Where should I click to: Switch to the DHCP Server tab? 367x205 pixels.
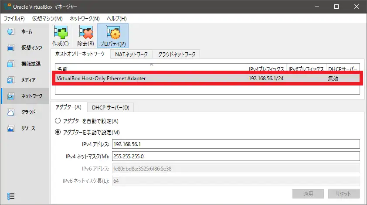[x=110, y=108]
